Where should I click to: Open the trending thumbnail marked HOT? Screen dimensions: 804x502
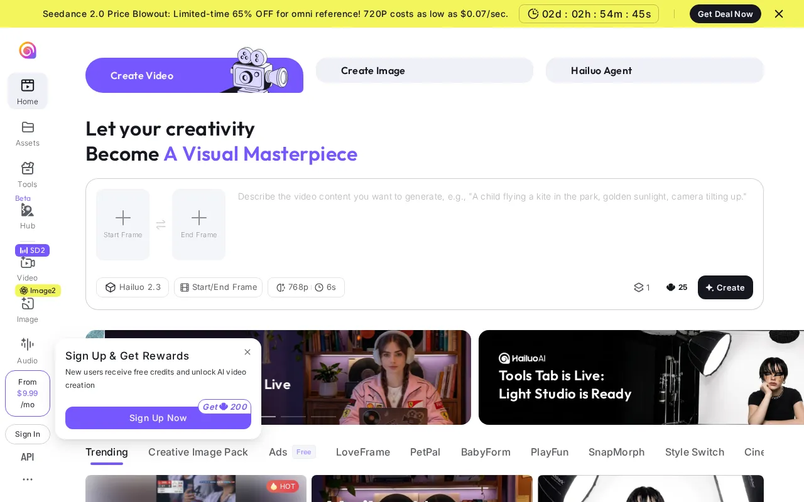(x=196, y=488)
